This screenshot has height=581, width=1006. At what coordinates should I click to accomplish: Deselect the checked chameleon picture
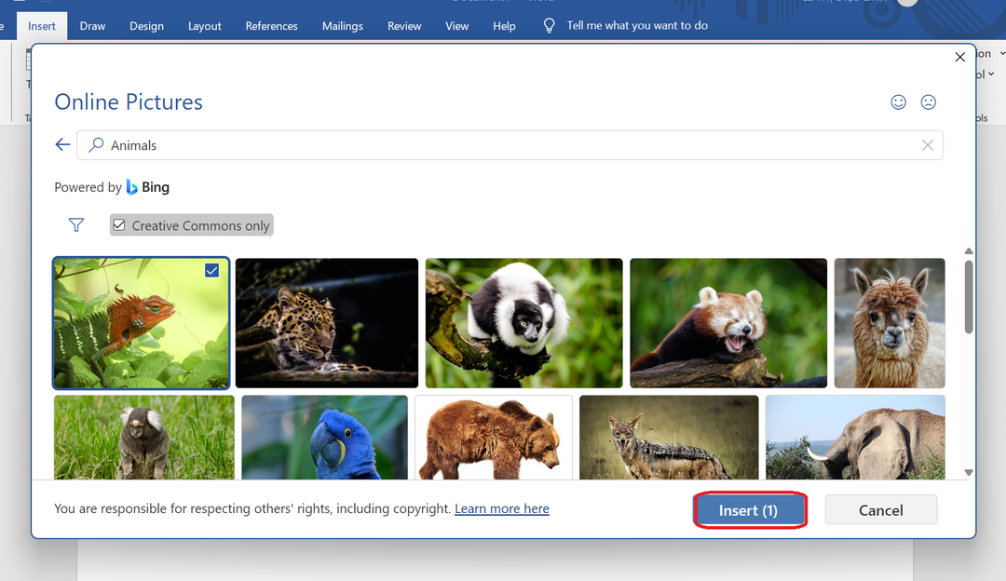coord(211,270)
